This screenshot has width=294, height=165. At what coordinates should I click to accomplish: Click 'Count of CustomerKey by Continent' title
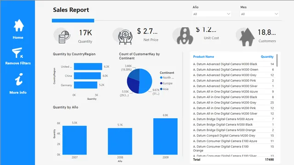click(x=139, y=56)
